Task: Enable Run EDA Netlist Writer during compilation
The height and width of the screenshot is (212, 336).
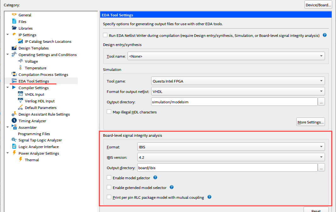Action: pos(105,35)
